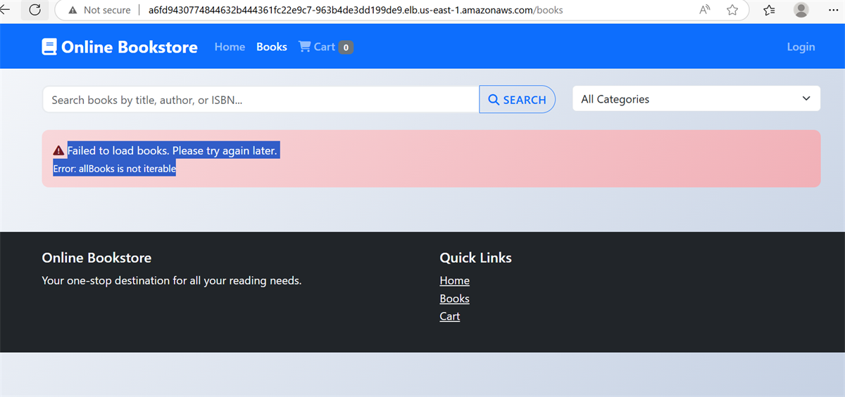Click the Login link
Screen dimensions: 845x397
801,46
